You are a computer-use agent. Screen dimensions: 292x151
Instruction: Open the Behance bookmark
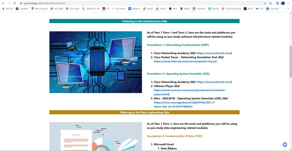coord(134,9)
